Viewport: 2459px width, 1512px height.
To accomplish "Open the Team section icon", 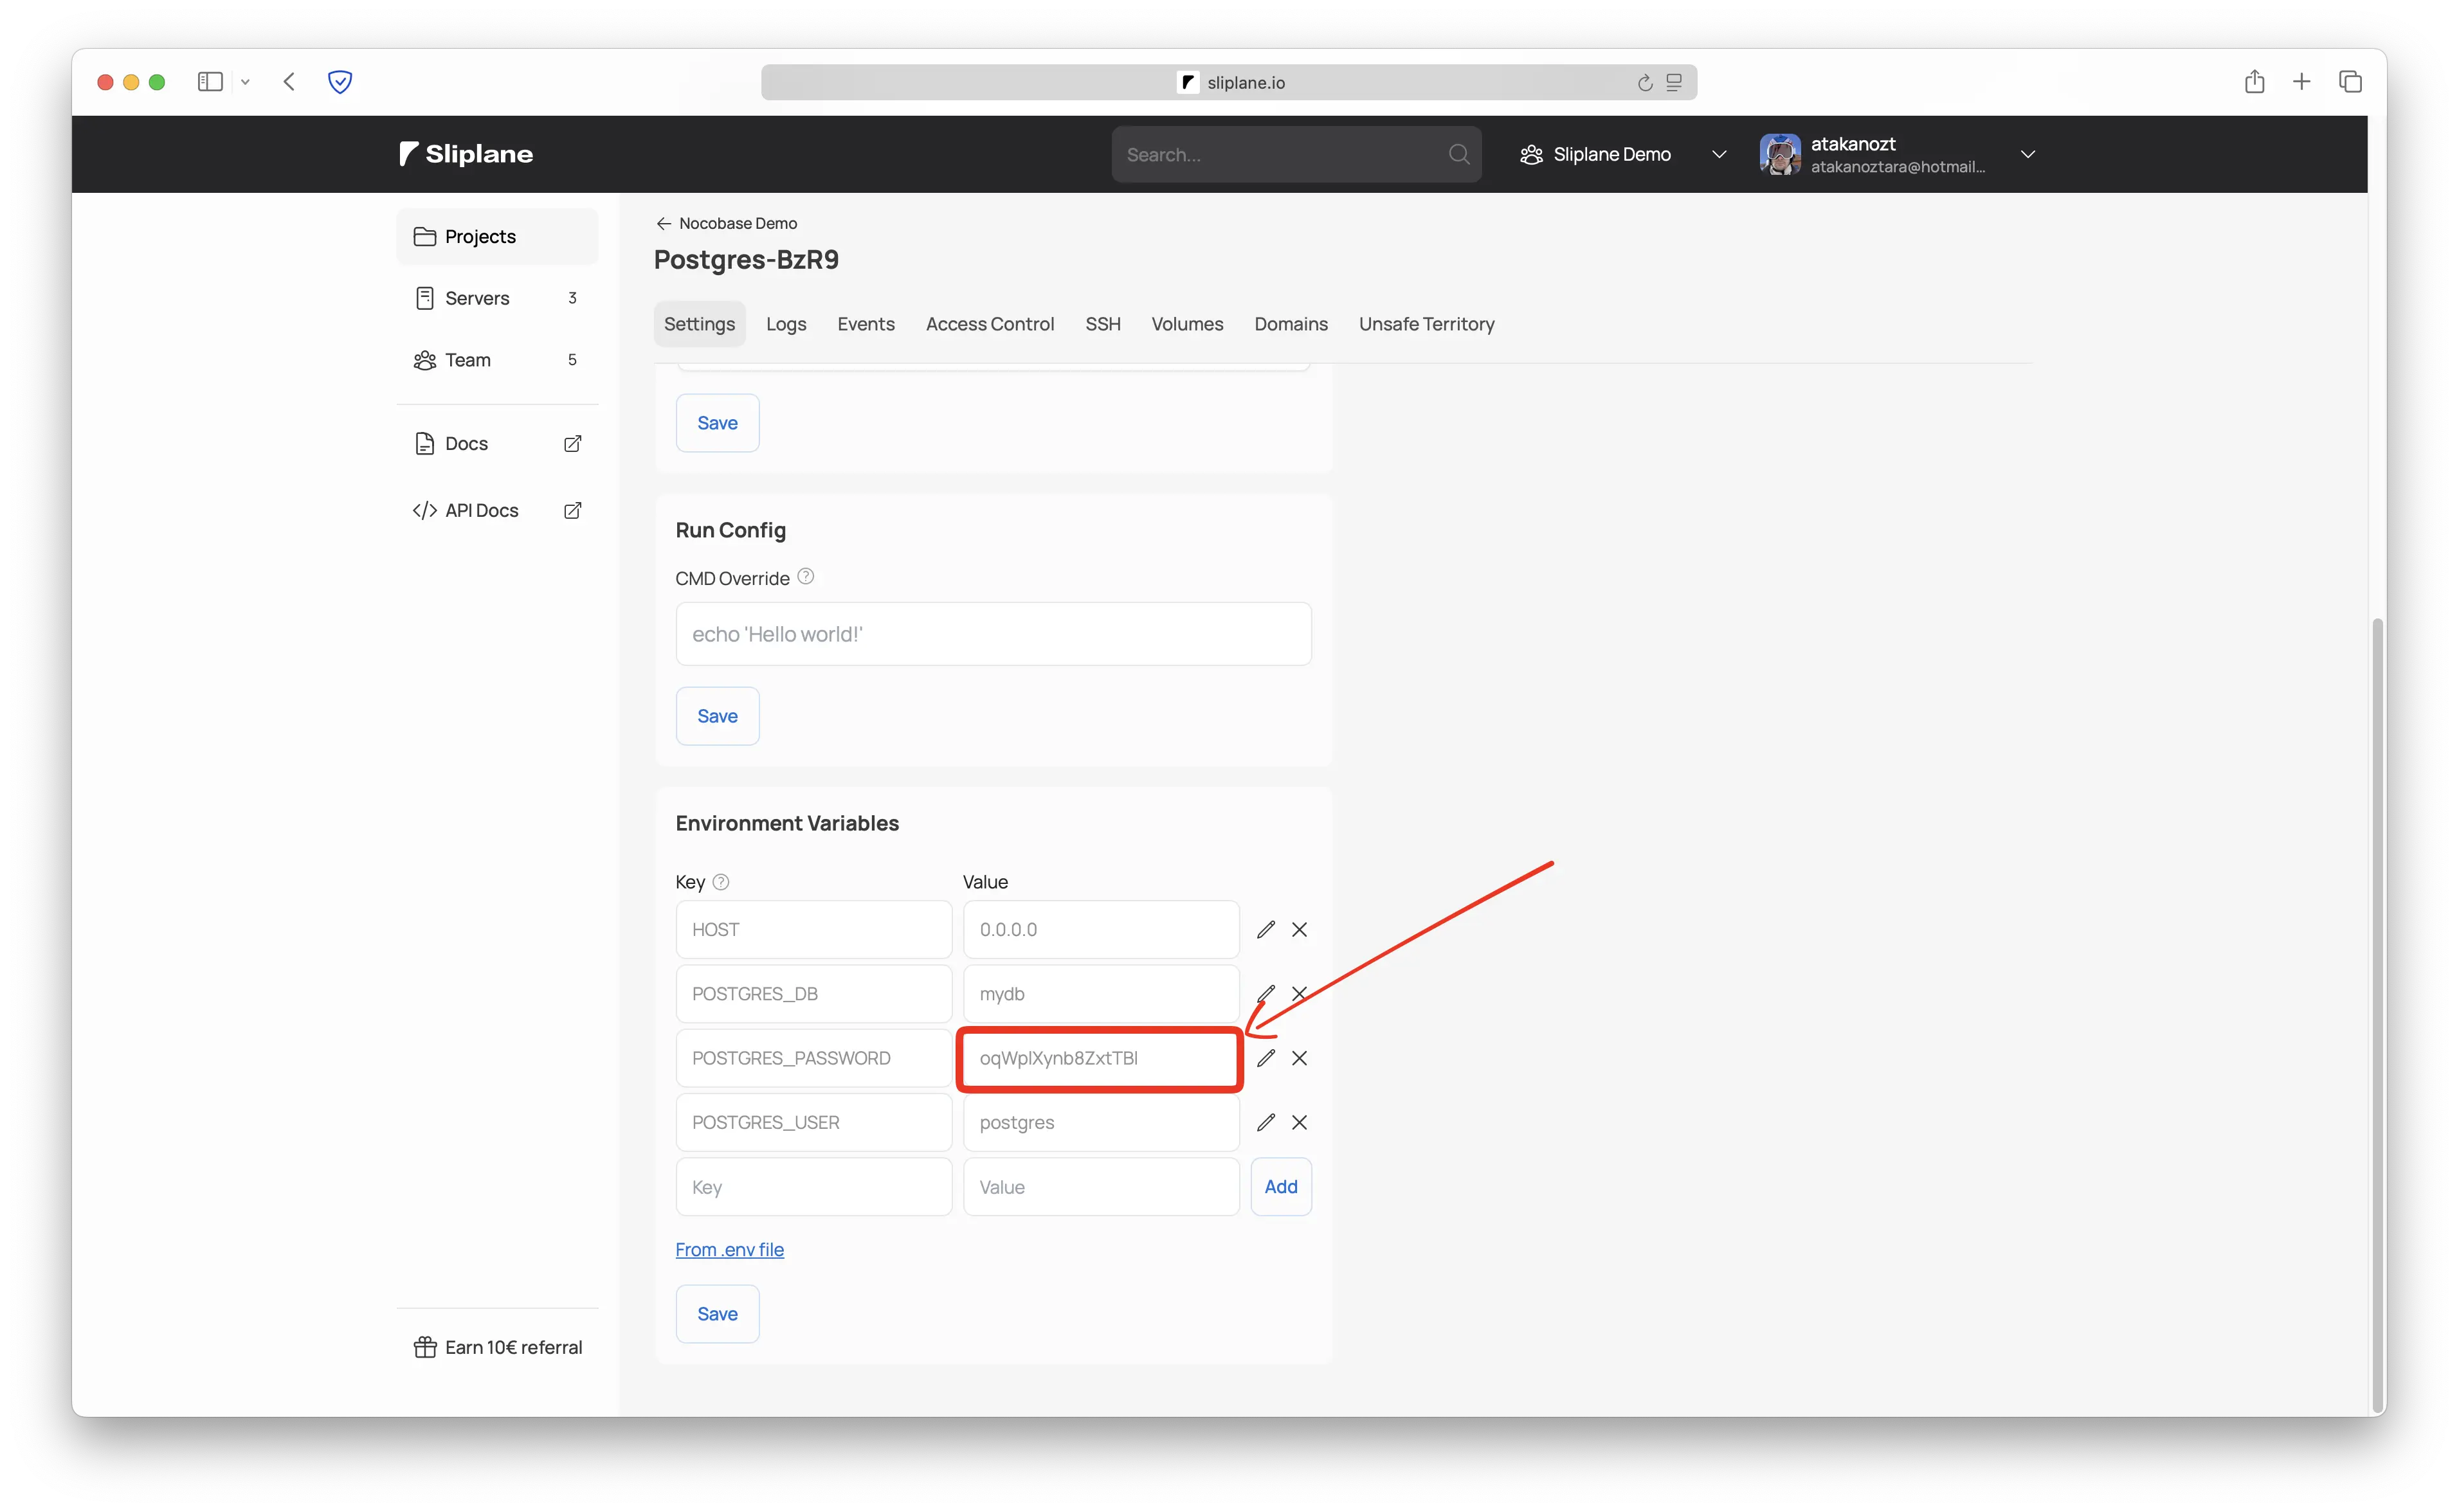I will pyautogui.click(x=426, y=359).
